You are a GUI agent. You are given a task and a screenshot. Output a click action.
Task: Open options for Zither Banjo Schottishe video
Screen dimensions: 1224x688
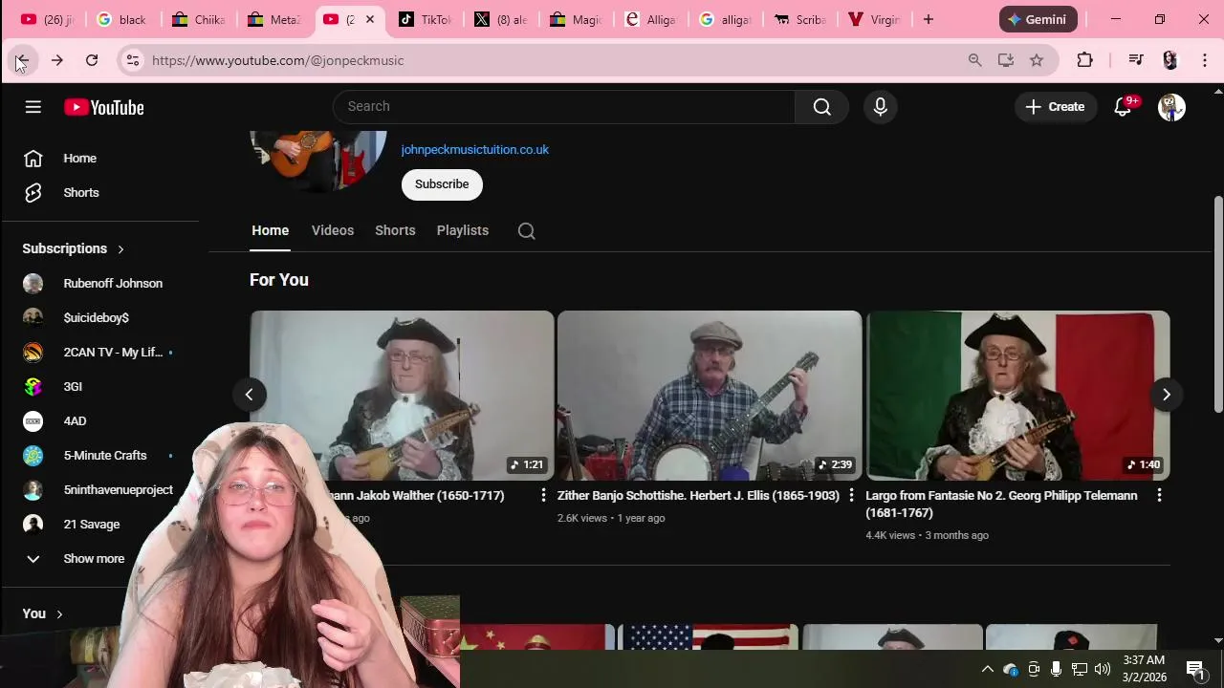(851, 495)
